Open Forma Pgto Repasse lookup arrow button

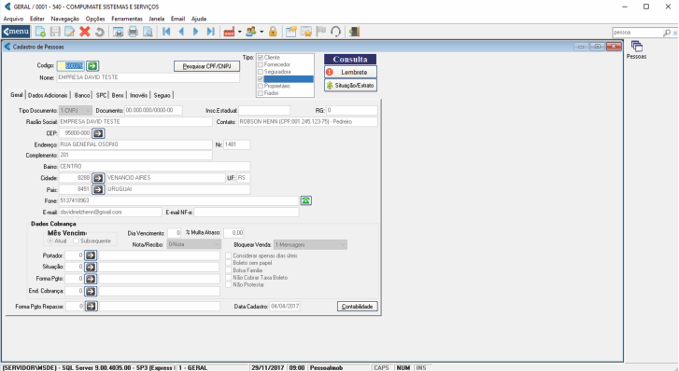tap(91, 306)
